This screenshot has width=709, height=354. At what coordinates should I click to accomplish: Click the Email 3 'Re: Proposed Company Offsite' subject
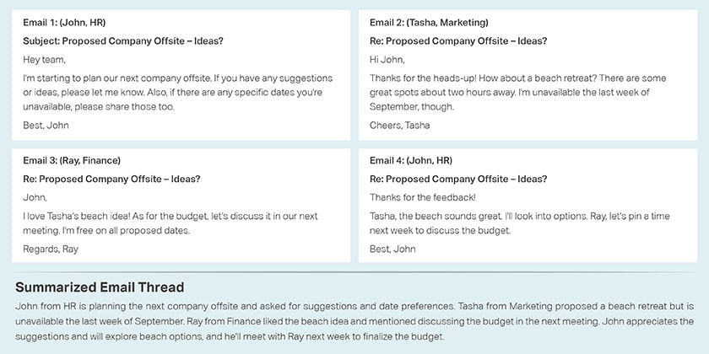click(111, 179)
